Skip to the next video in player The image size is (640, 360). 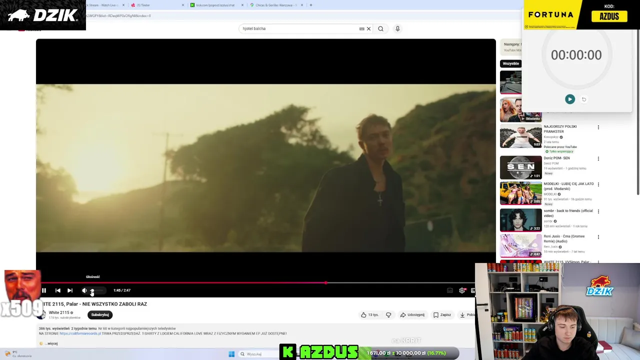[70, 290]
